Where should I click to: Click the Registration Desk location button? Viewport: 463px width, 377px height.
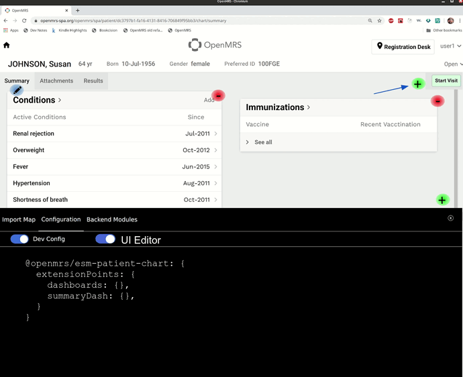pos(403,46)
